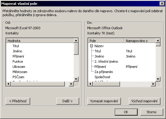Click destination list scroll left arrow
Viewport: 166px width, 119px height.
point(90,84)
